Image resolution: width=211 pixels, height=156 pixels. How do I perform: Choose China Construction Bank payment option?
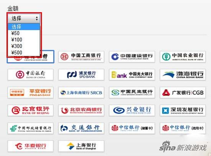tap(132, 57)
